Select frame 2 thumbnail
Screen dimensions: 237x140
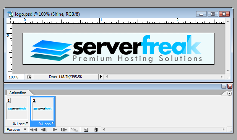coord(43,109)
